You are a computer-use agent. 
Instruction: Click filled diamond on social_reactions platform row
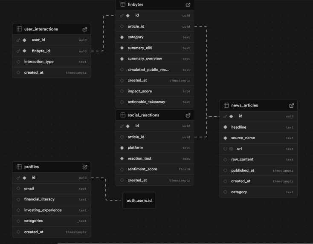(x=122, y=148)
